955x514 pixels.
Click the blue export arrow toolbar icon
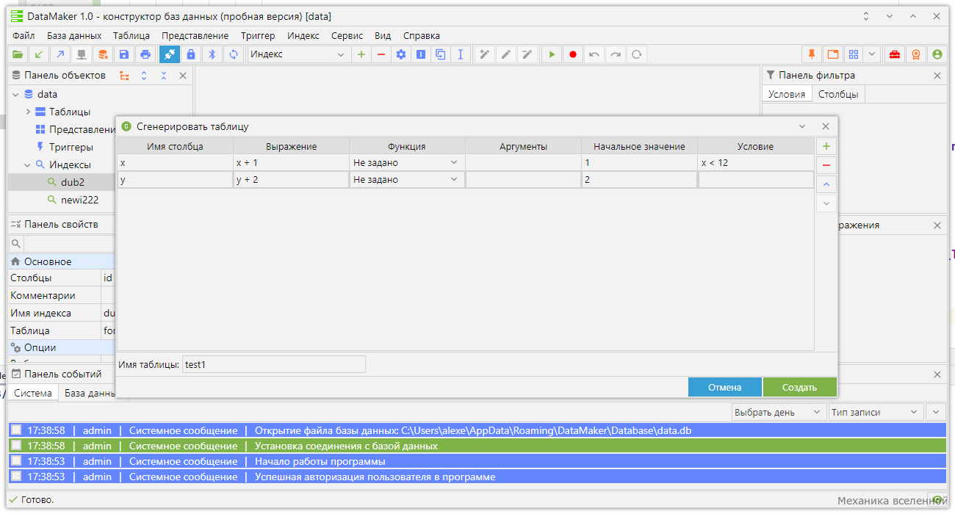point(60,54)
